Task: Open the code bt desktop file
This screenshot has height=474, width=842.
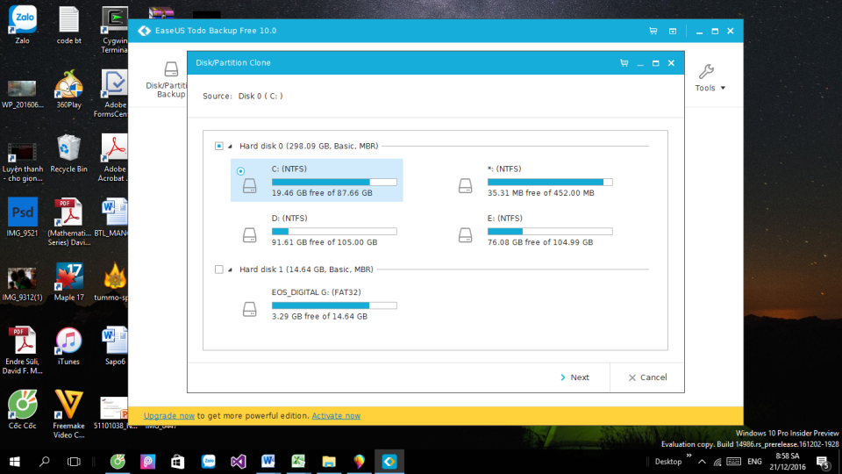Action: (68, 25)
